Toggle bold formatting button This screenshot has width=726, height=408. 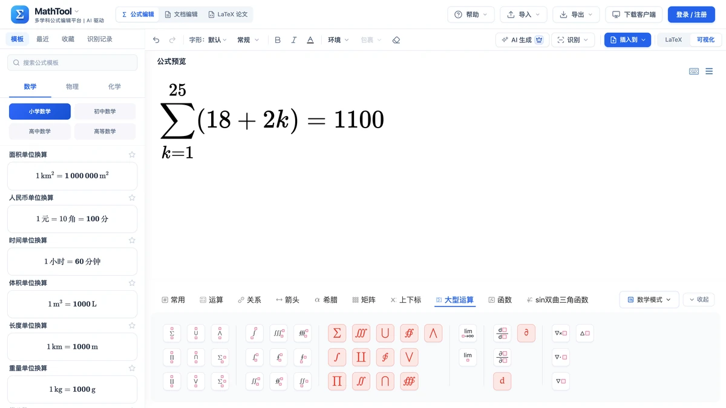pyautogui.click(x=278, y=40)
